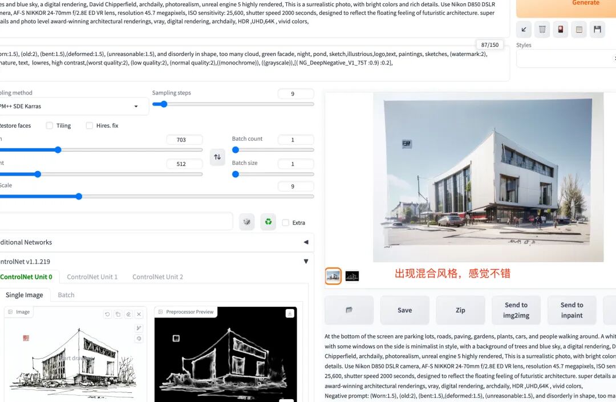Viewport: 616px width, 402px height.
Task: Show extra networks via the red card icon
Action: 561,30
